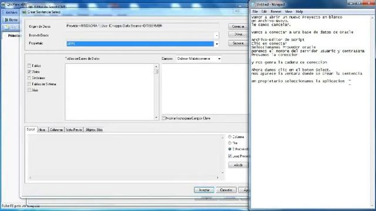The image size is (376, 211).
Task: Toggle the Load Precedente checkbox
Action: pos(230,156)
